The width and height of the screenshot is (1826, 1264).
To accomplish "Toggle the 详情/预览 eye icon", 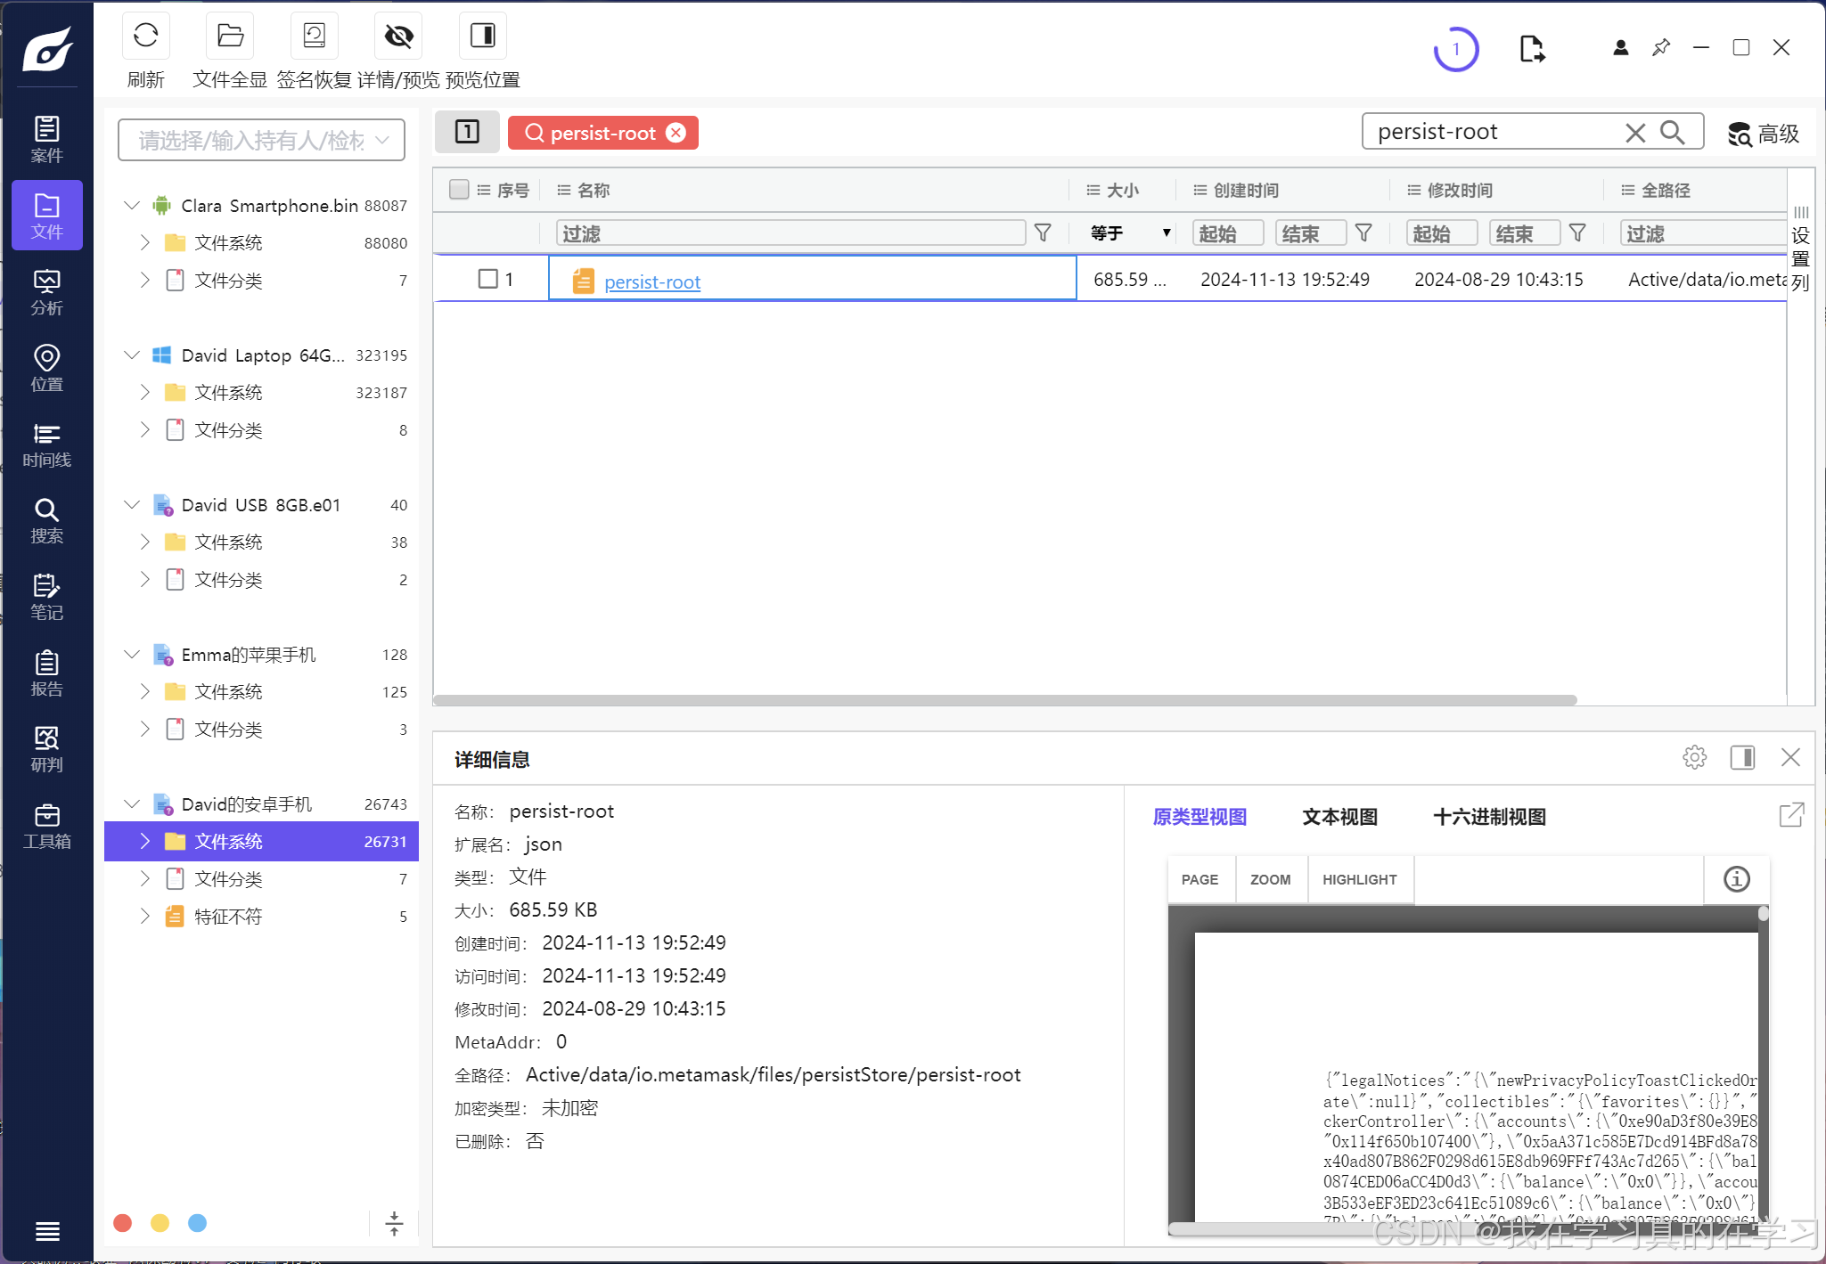I will click(398, 37).
